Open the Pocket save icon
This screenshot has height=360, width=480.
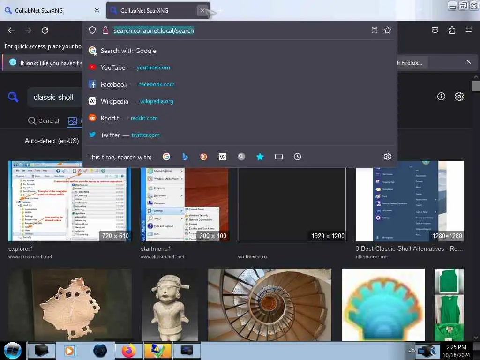[x=435, y=30]
